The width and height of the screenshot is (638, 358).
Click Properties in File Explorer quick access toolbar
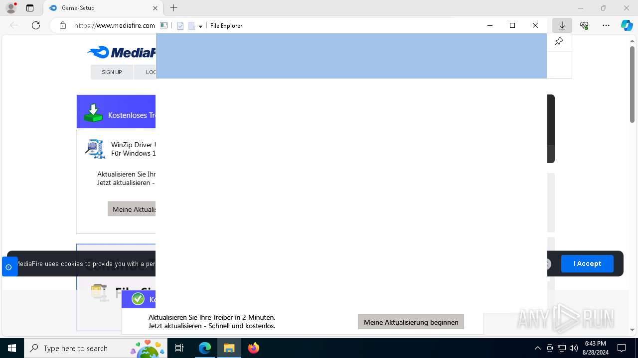coord(180,26)
